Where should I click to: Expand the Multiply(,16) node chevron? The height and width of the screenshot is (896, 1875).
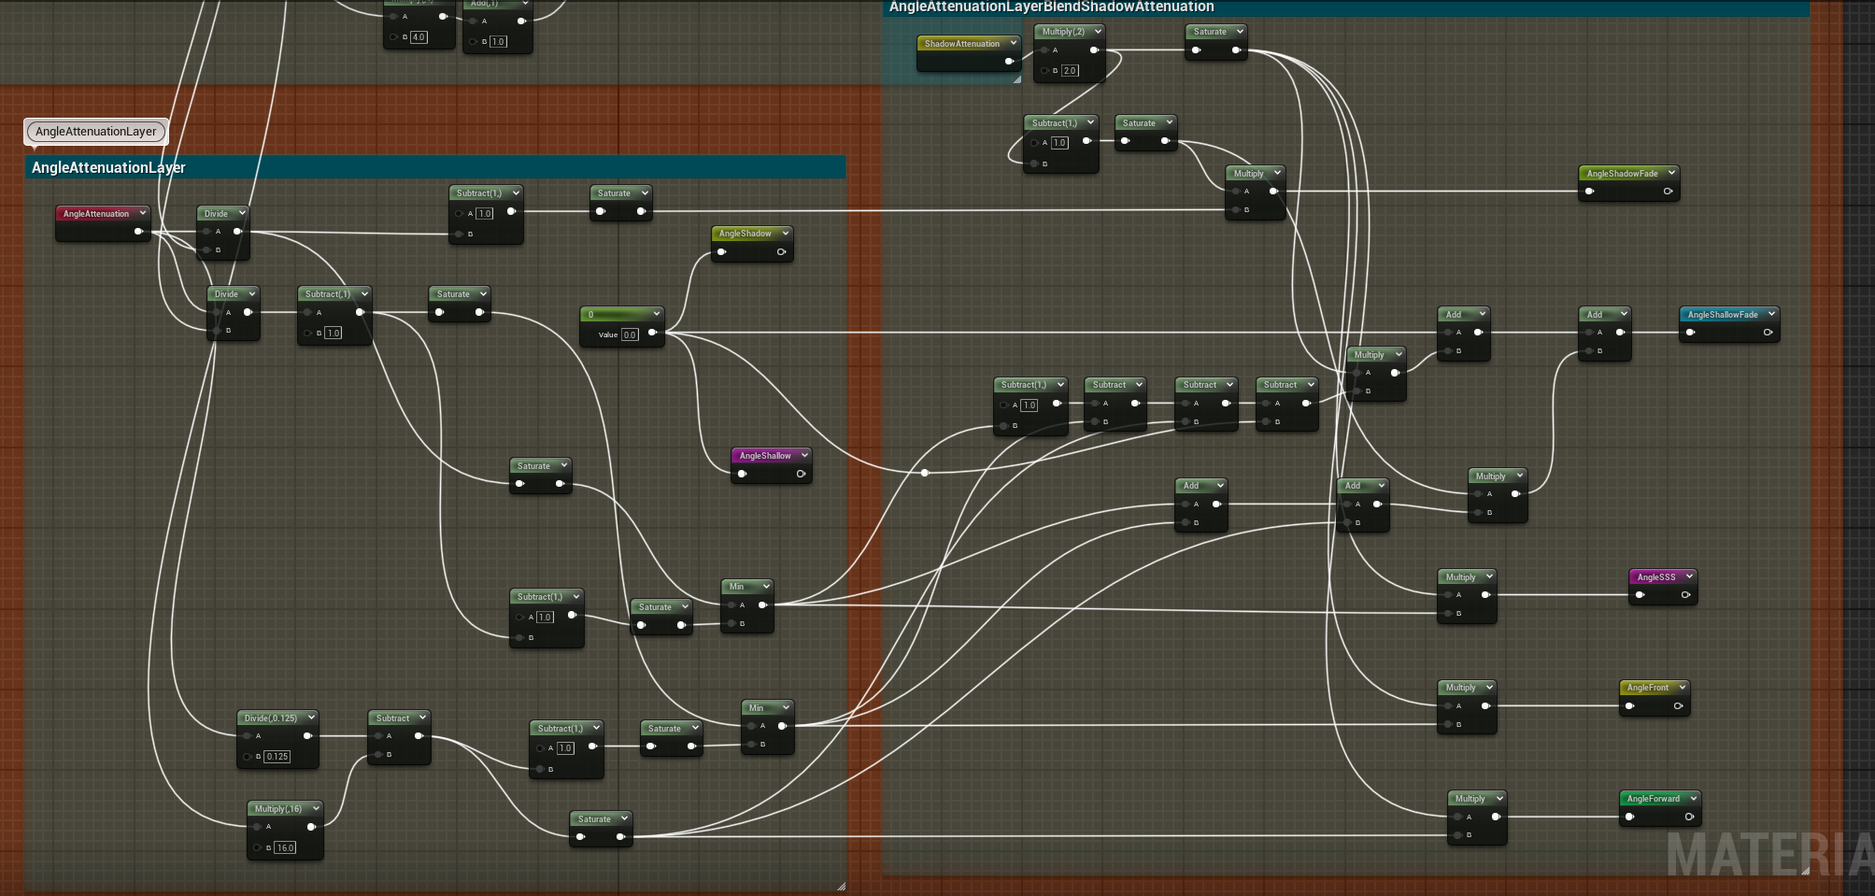[x=316, y=808]
